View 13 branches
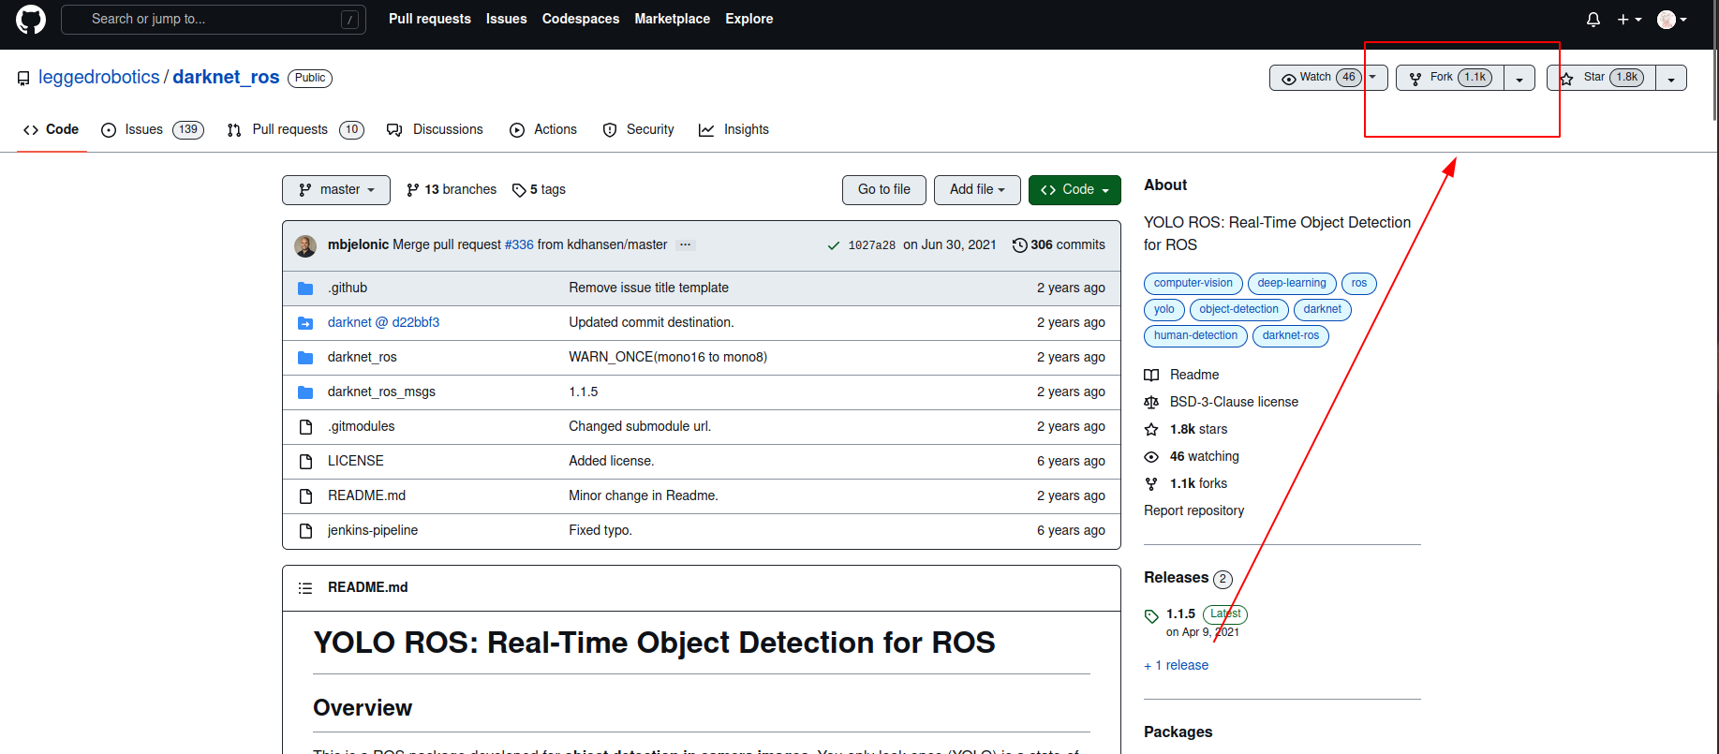 click(452, 190)
